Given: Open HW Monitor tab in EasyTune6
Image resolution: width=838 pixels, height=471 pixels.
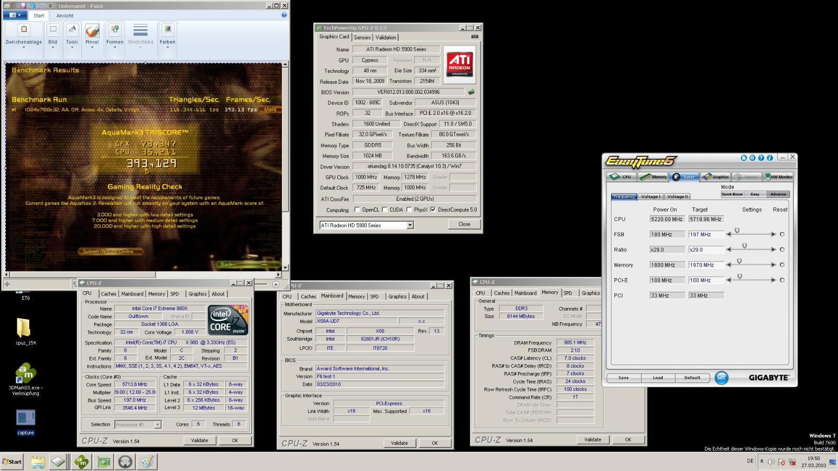Looking at the screenshot, I should 779,177.
